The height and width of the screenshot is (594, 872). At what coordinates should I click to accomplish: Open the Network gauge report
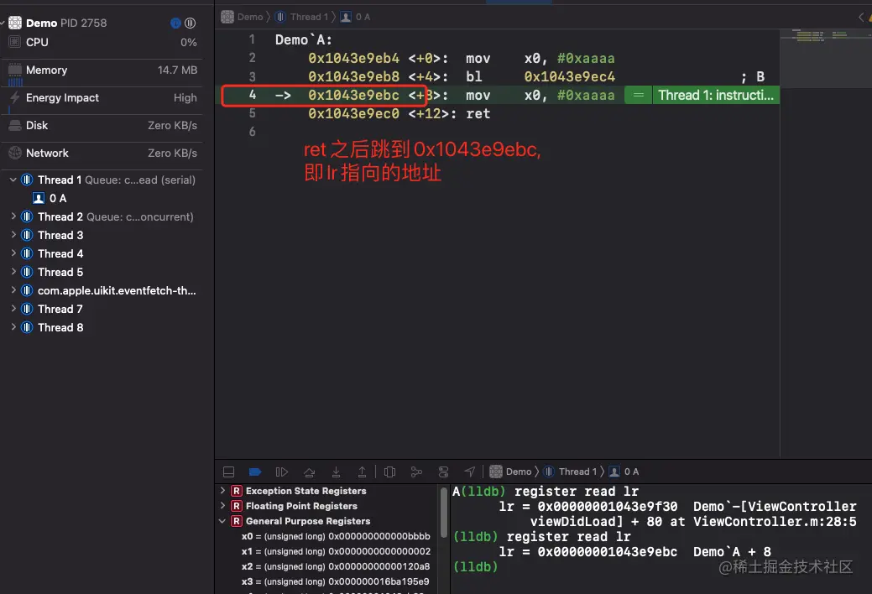[x=102, y=153]
